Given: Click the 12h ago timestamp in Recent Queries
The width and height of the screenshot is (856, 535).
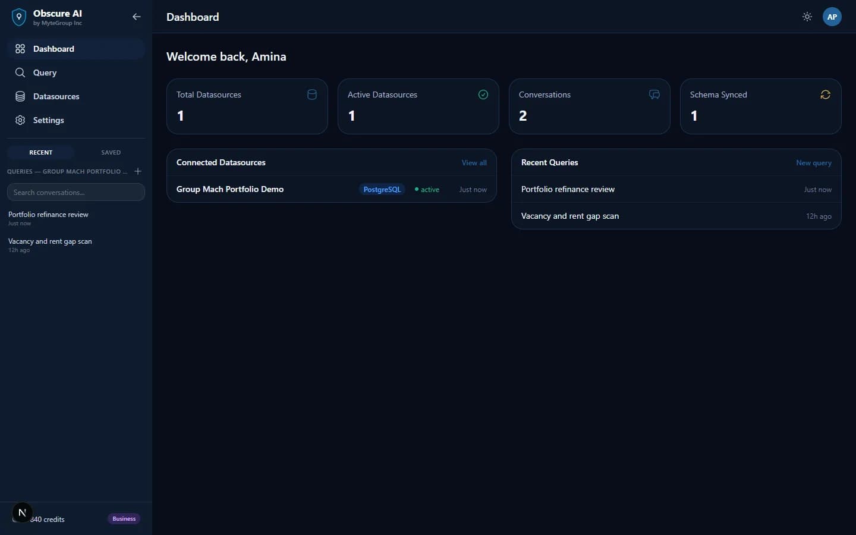Looking at the screenshot, I should click(819, 216).
